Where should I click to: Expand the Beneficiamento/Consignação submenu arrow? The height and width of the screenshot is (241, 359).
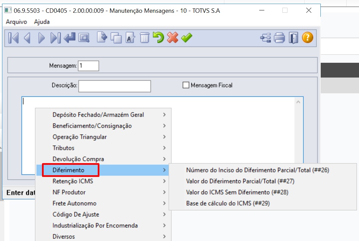click(165, 126)
